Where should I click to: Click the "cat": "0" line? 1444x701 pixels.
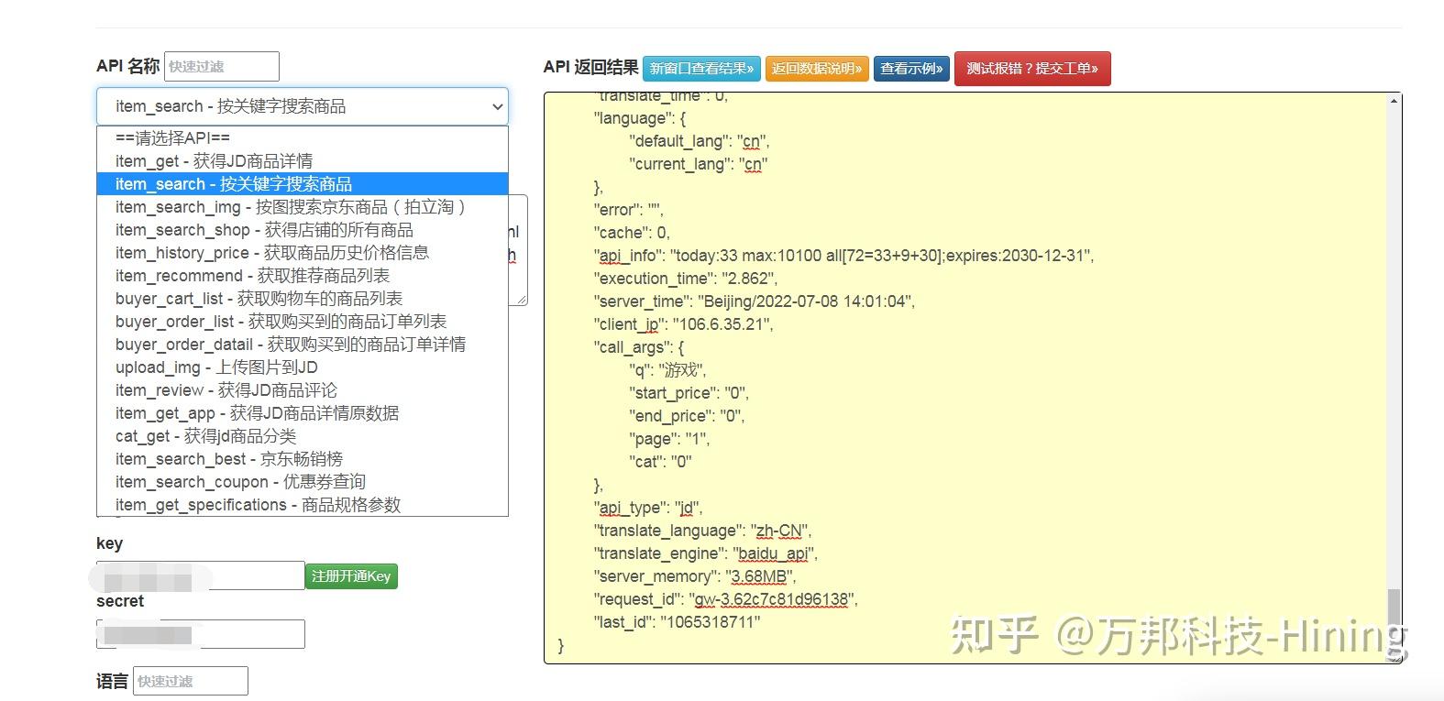(660, 462)
